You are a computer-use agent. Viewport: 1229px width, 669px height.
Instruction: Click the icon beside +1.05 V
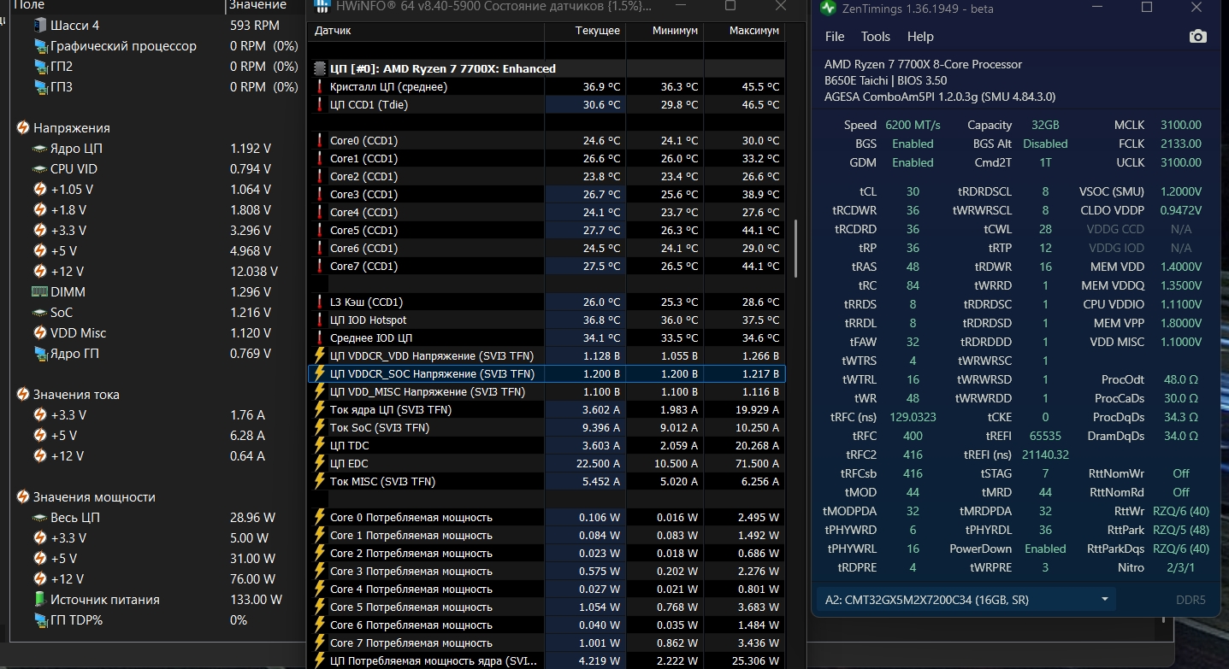pyautogui.click(x=40, y=190)
